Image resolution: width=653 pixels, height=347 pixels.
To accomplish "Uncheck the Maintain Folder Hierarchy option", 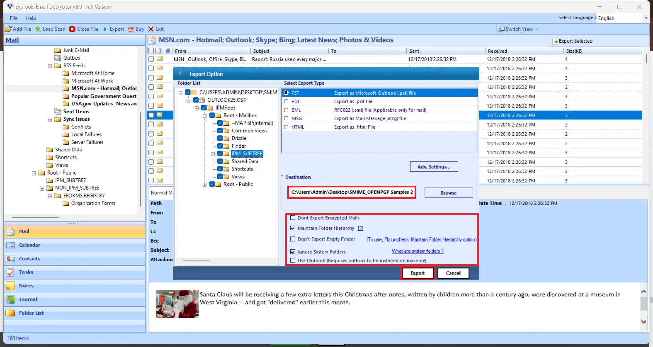I will (x=293, y=228).
